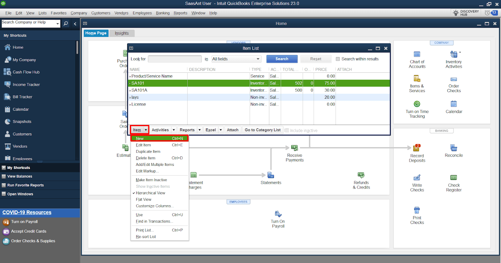Choose Customize Columns menu entry

pos(155,206)
